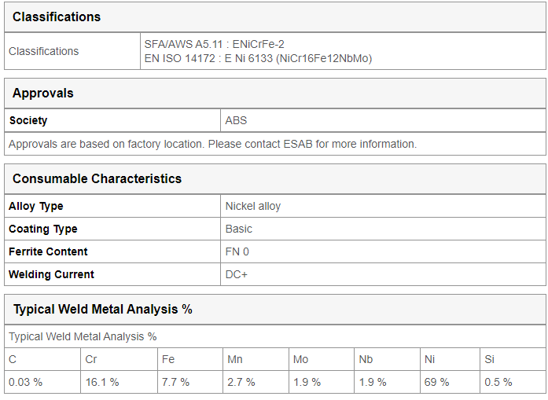Click the Approvals section header
Viewport: 548px width, 400px height.
pos(43,94)
